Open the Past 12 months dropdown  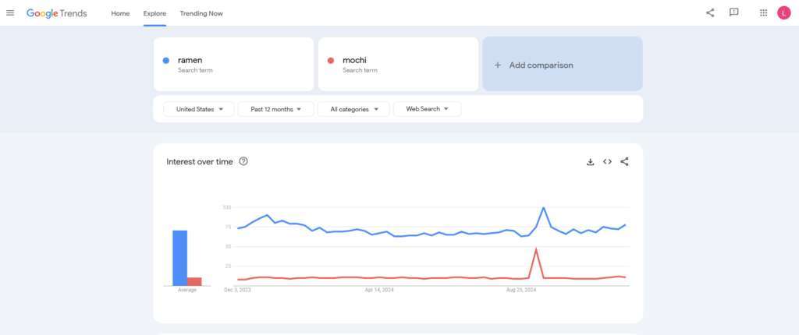tap(275, 109)
